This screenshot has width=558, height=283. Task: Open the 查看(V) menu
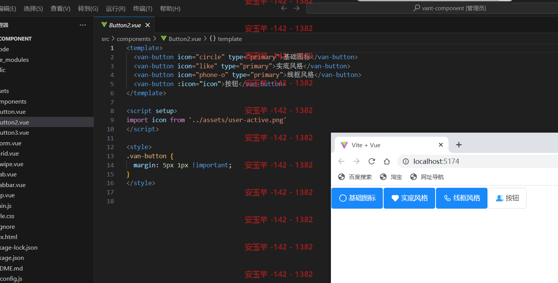60,8
